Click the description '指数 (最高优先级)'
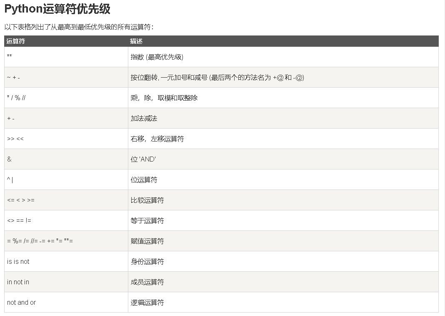The height and width of the screenshot is (316, 445). coord(157,57)
